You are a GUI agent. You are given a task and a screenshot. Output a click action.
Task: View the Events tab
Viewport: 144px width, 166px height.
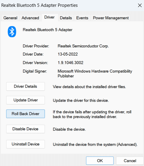tap(82, 18)
